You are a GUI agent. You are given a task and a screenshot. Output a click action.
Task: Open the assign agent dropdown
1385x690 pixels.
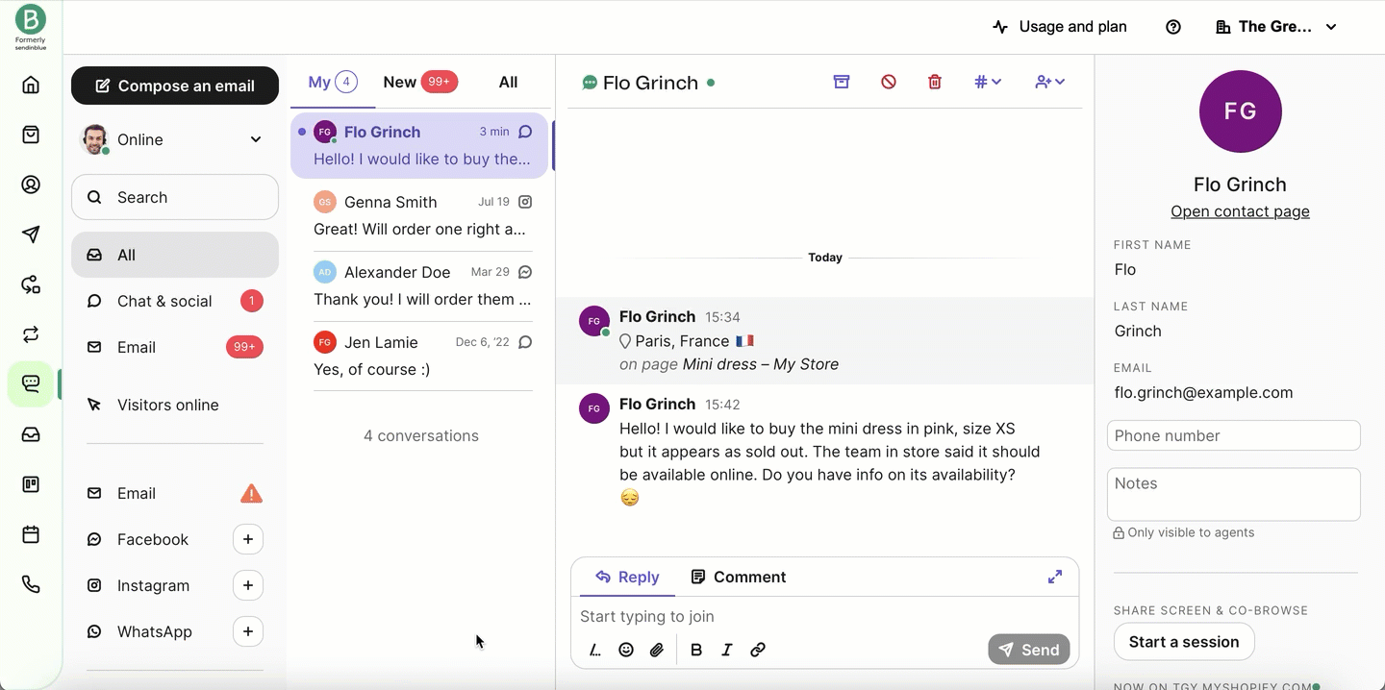click(x=1049, y=83)
